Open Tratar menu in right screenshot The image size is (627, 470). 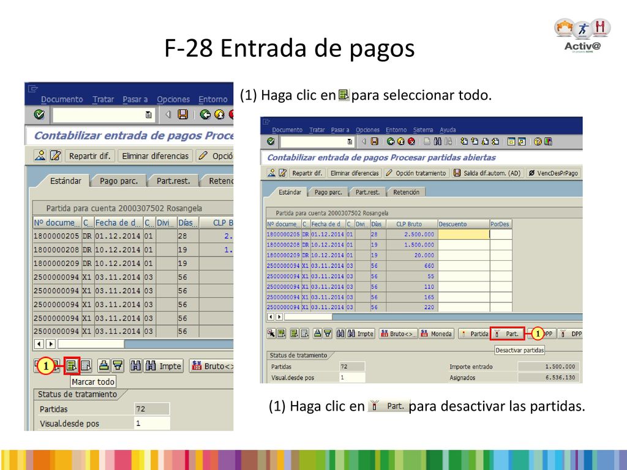[317, 130]
